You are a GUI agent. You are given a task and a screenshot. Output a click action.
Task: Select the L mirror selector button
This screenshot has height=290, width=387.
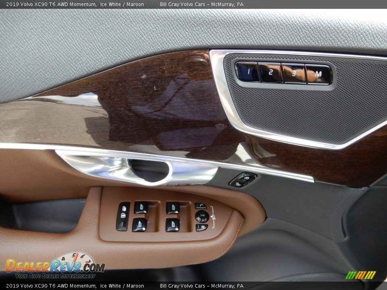pyautogui.click(x=201, y=206)
